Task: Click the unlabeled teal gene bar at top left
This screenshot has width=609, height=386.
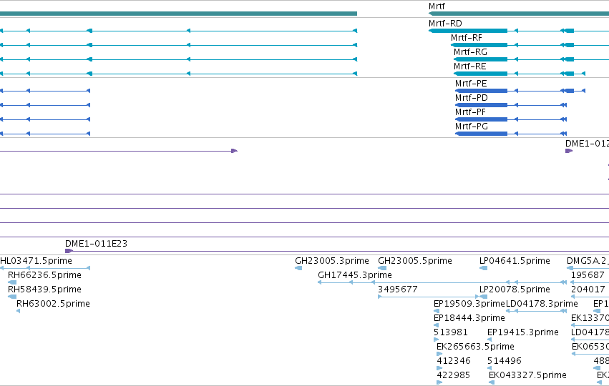Action: point(178,14)
